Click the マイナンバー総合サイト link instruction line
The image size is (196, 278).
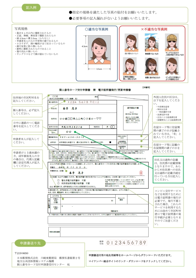[x=130, y=261]
